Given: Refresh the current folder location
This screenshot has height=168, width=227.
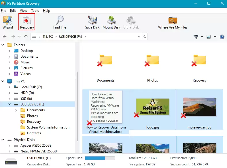Looking at the screenshot, I should pos(145,37).
